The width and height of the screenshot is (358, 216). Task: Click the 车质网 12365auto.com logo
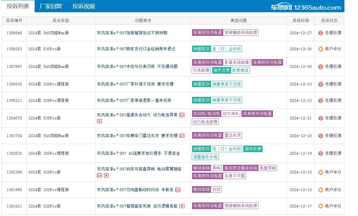pos(306,7)
